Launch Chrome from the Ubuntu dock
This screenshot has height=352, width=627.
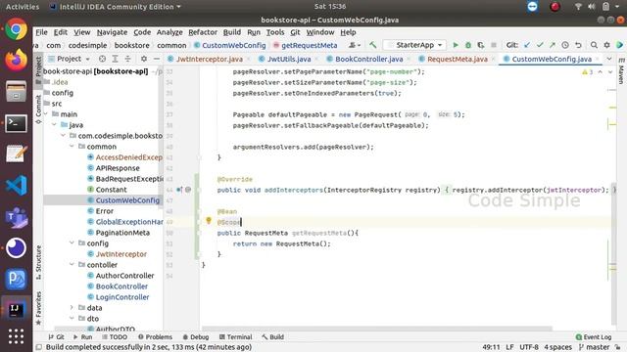(16, 29)
